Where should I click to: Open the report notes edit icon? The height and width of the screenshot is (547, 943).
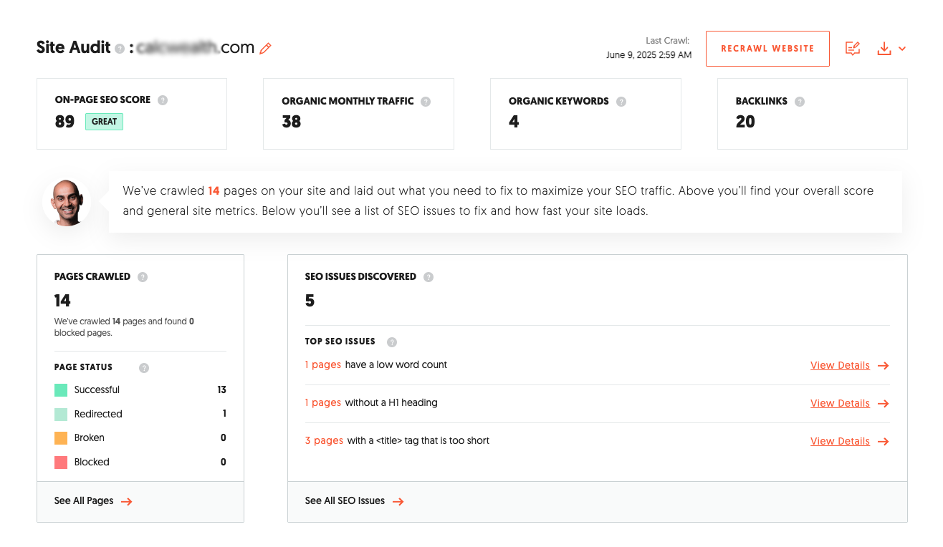pos(853,49)
